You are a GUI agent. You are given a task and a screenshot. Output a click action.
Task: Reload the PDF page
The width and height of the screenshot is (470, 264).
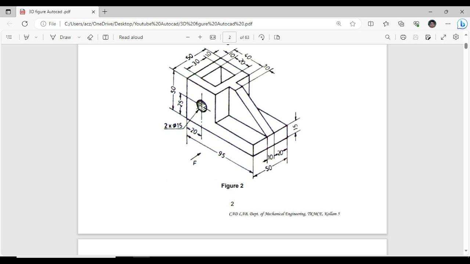pyautogui.click(x=25, y=24)
